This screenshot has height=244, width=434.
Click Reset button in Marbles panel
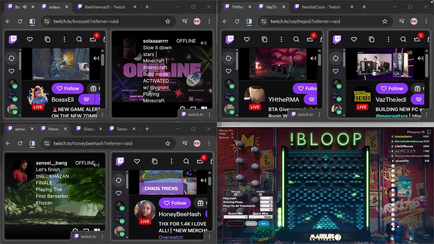251,224
